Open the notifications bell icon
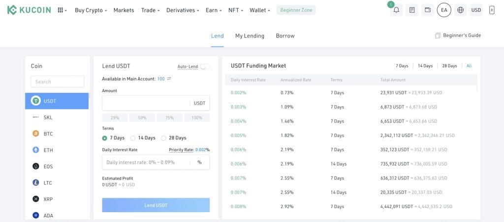 pyautogui.click(x=396, y=10)
